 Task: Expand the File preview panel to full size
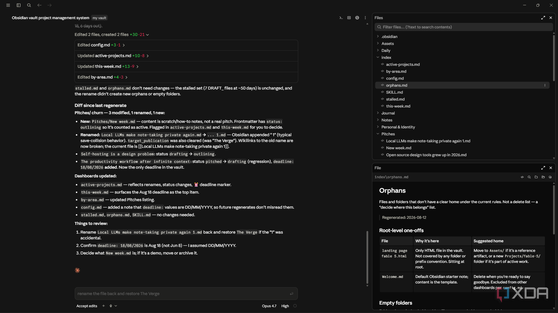pyautogui.click(x=543, y=168)
